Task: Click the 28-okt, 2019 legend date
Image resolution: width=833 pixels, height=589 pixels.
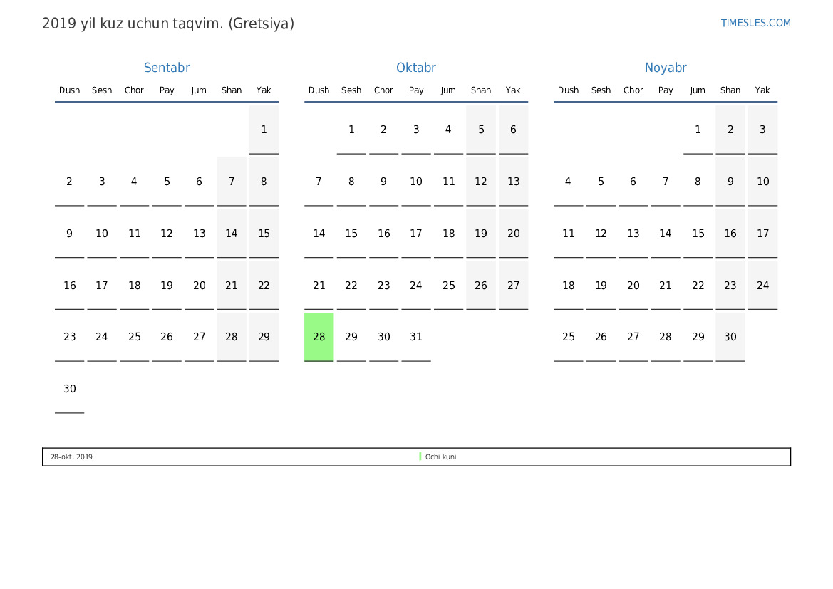Action: (x=71, y=457)
